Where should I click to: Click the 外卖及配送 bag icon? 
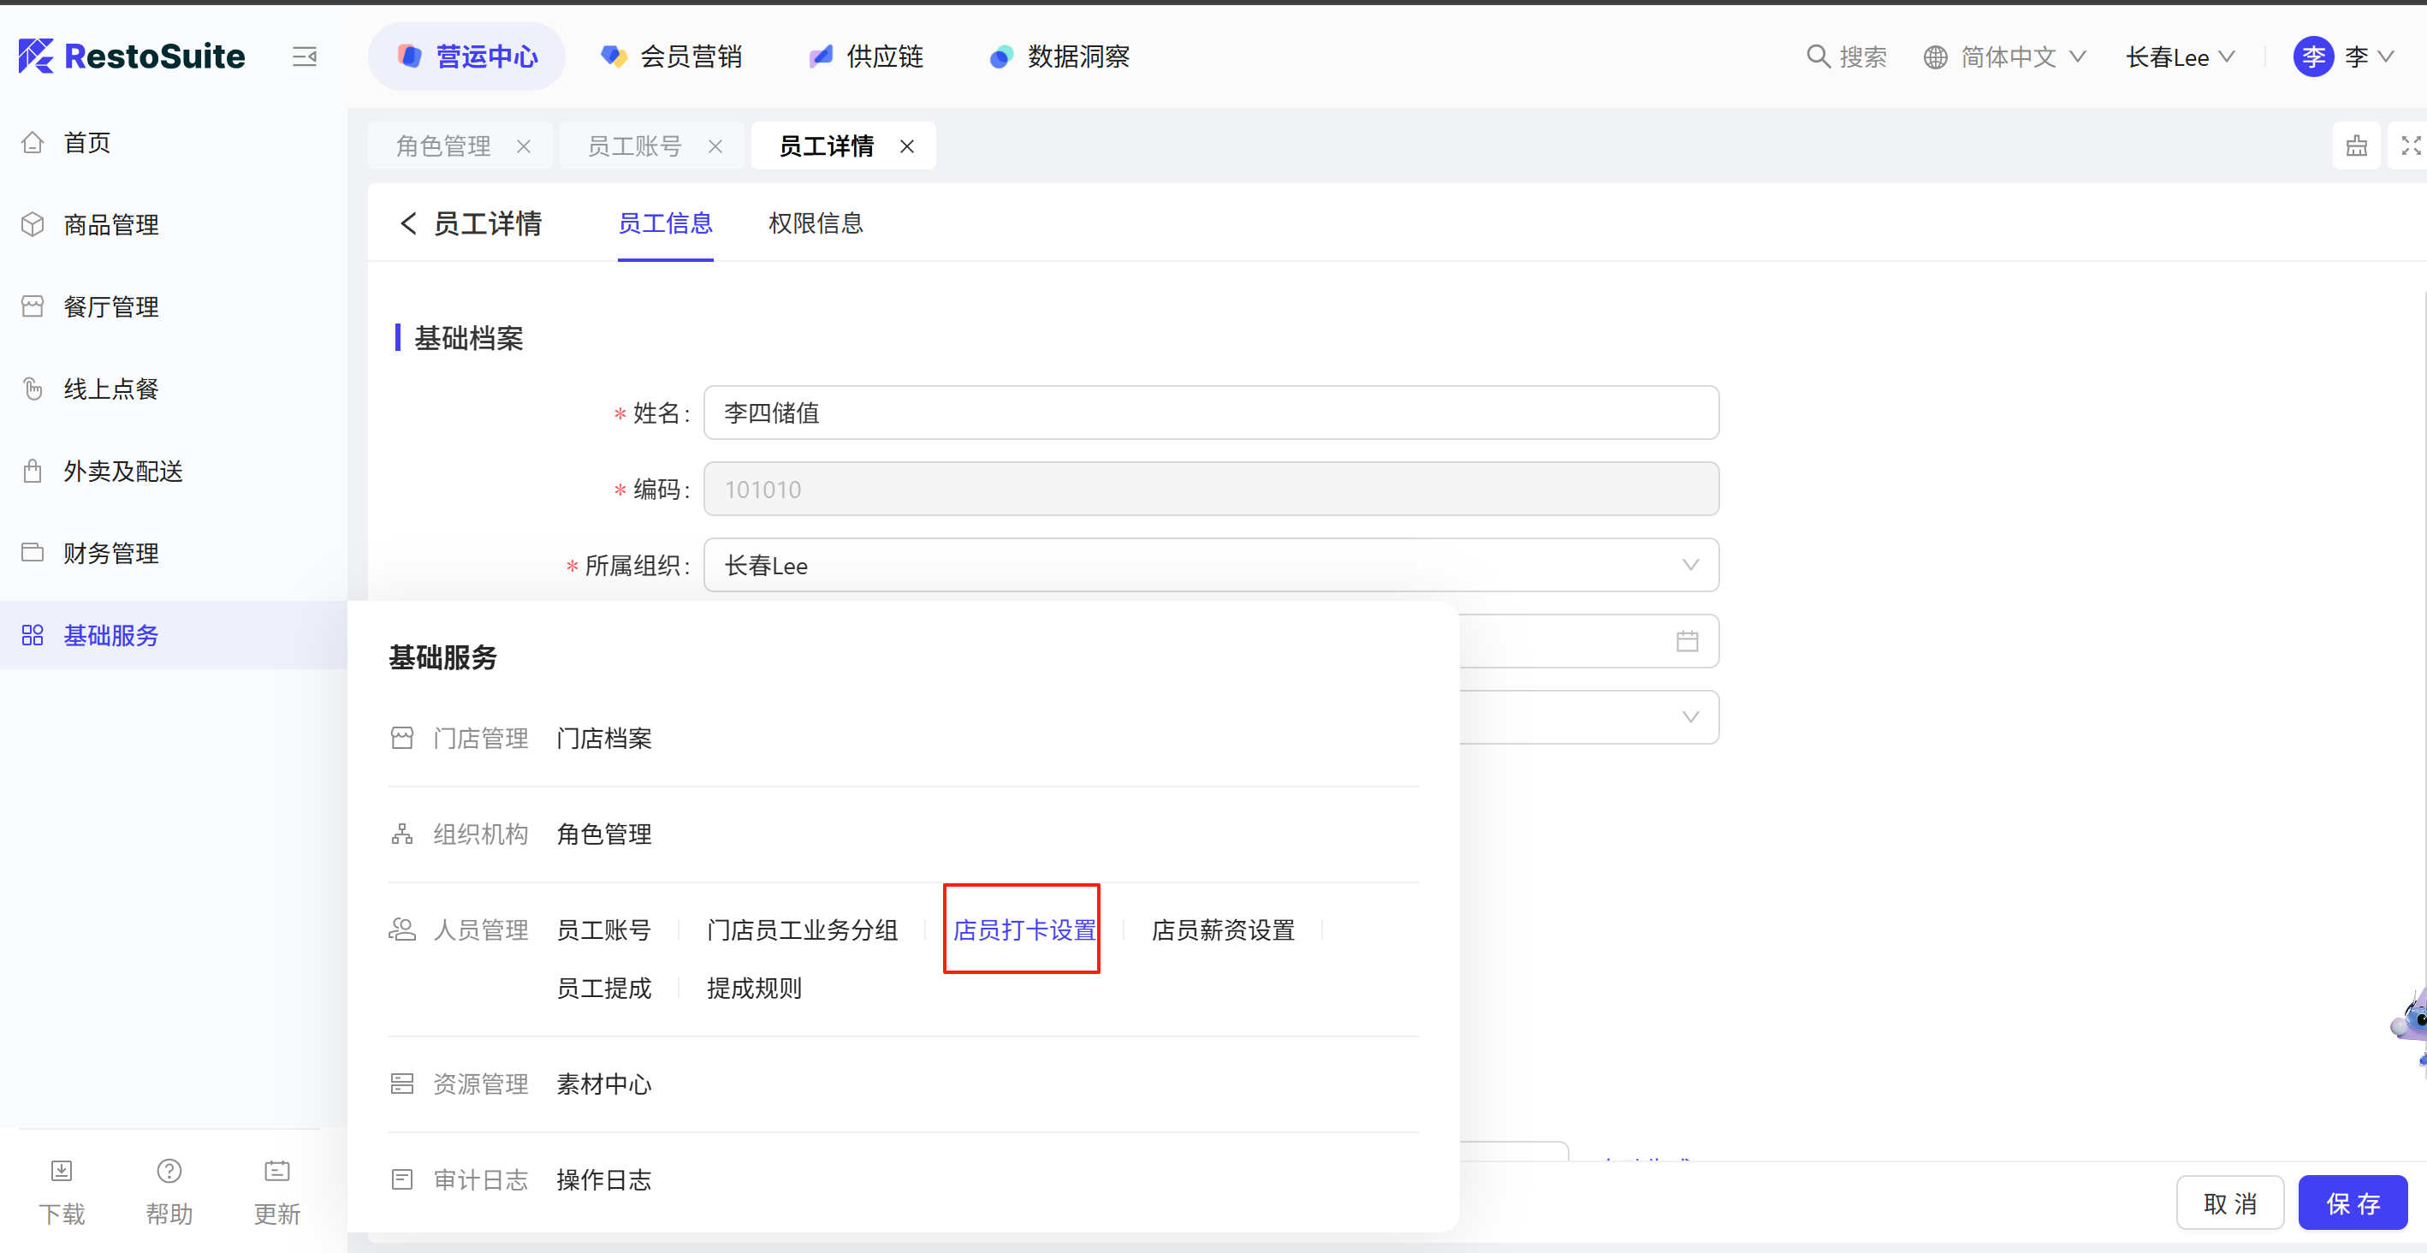click(33, 470)
